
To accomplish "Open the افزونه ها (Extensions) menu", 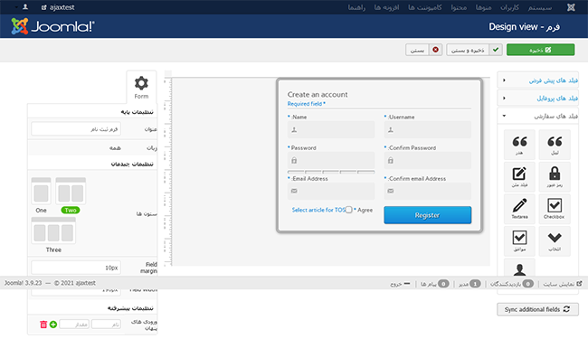I will pos(386,7).
